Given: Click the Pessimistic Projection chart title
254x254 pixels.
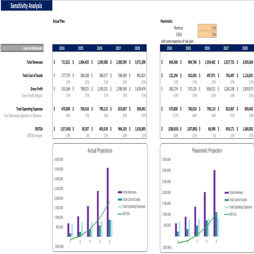Looking at the screenshot, I should (207, 151).
